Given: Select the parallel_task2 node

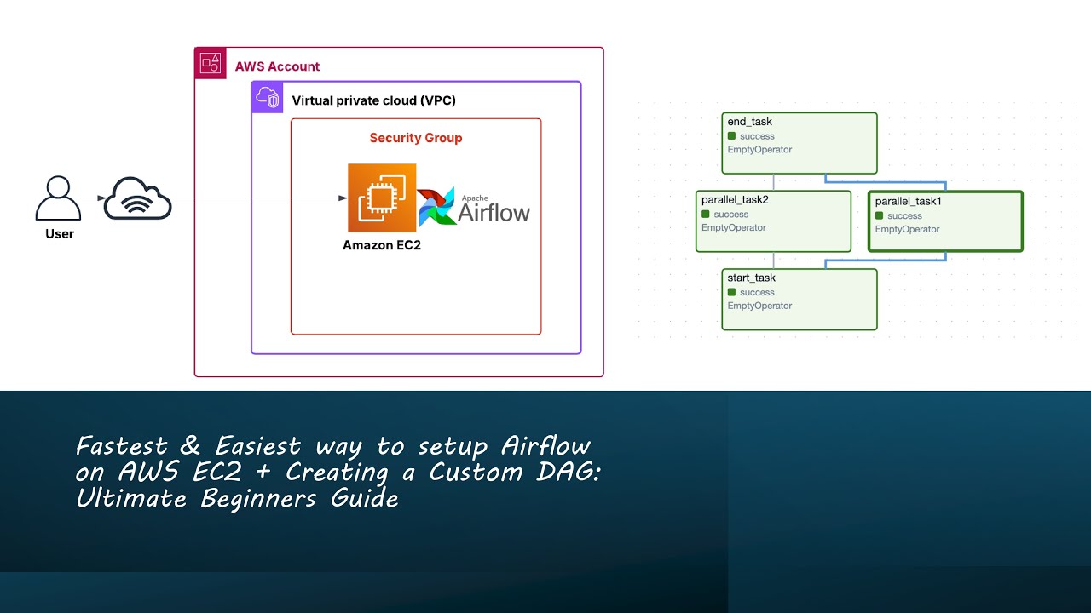Looking at the screenshot, I should coord(773,221).
